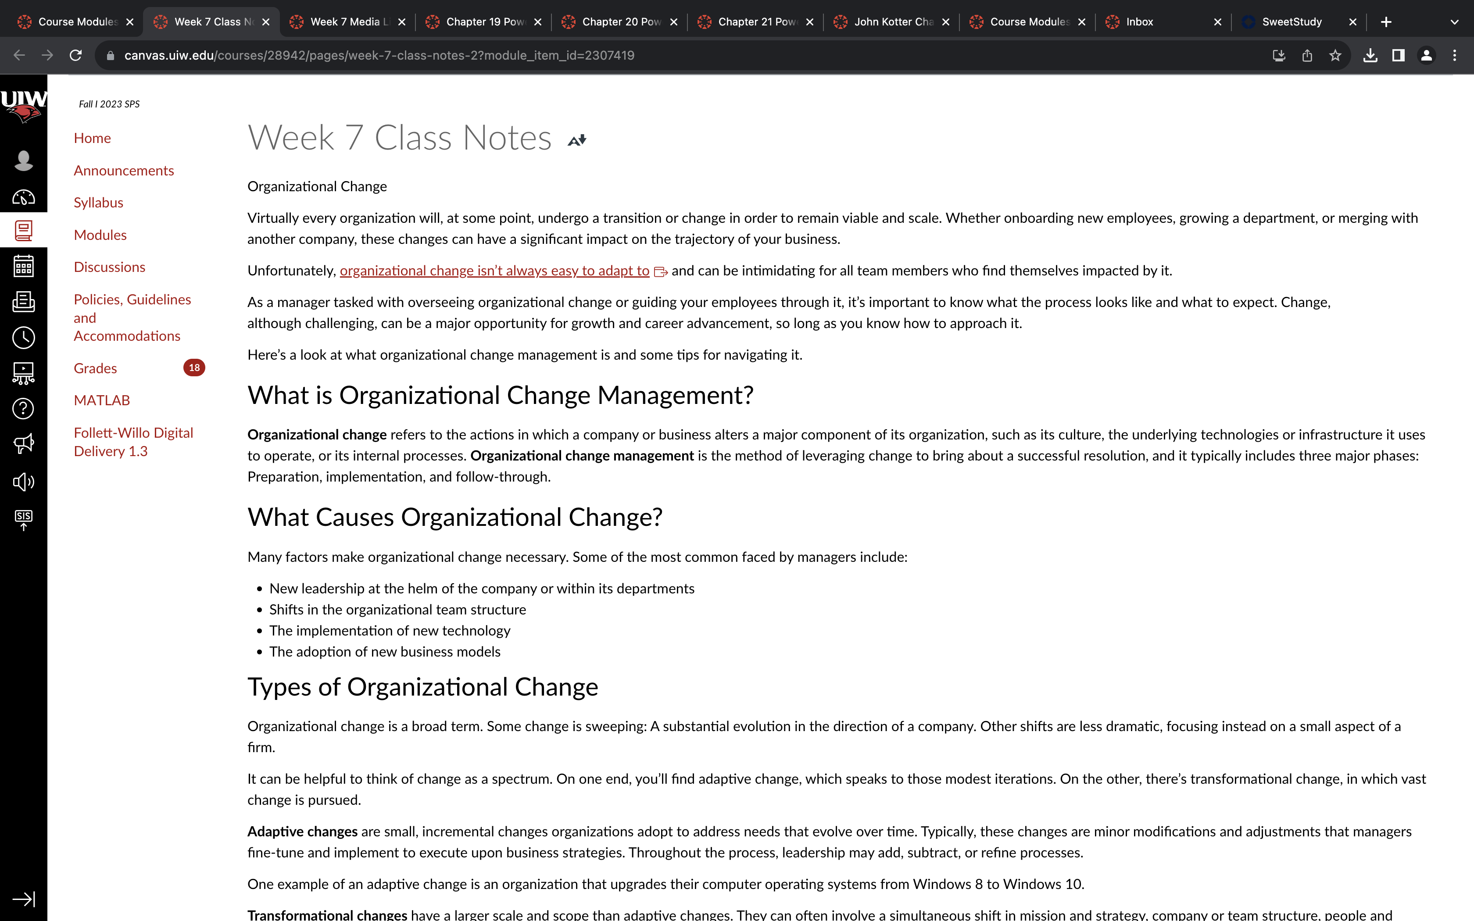Bookmark this page with the star icon

click(x=1335, y=55)
